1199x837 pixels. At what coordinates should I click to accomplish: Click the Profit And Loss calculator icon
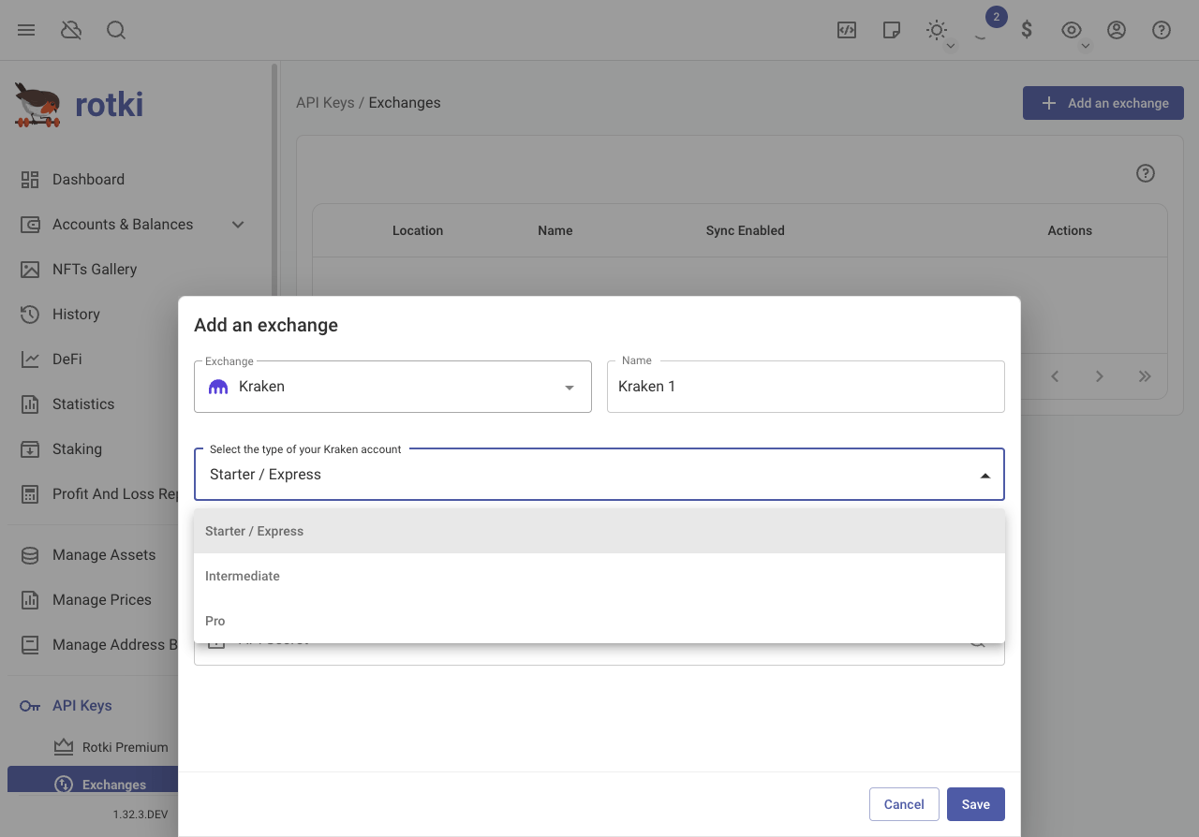coord(30,494)
